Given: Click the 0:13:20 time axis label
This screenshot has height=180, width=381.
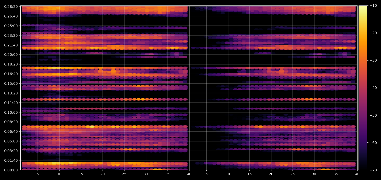Looking at the screenshot, I should click(11, 93).
